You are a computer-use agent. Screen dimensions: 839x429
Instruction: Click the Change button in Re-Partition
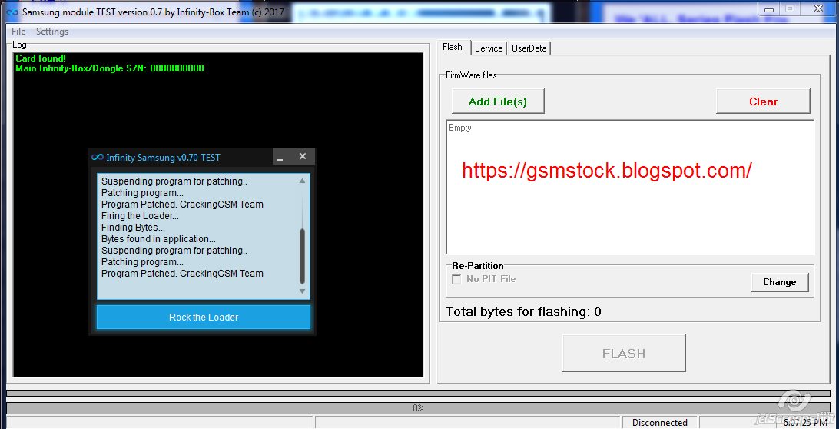coord(779,282)
